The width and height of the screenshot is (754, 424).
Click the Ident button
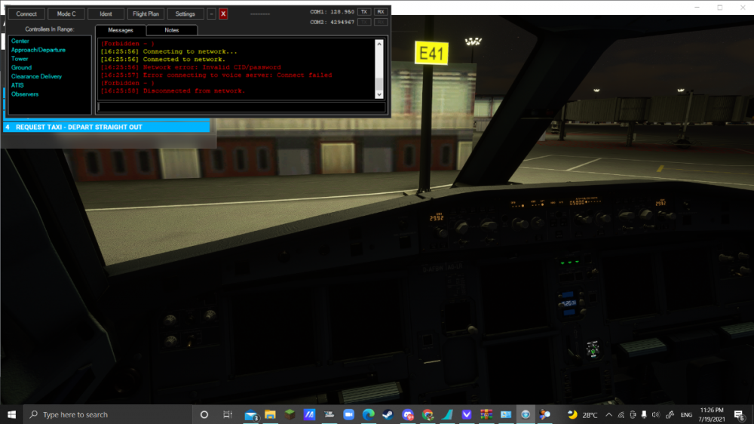106,14
